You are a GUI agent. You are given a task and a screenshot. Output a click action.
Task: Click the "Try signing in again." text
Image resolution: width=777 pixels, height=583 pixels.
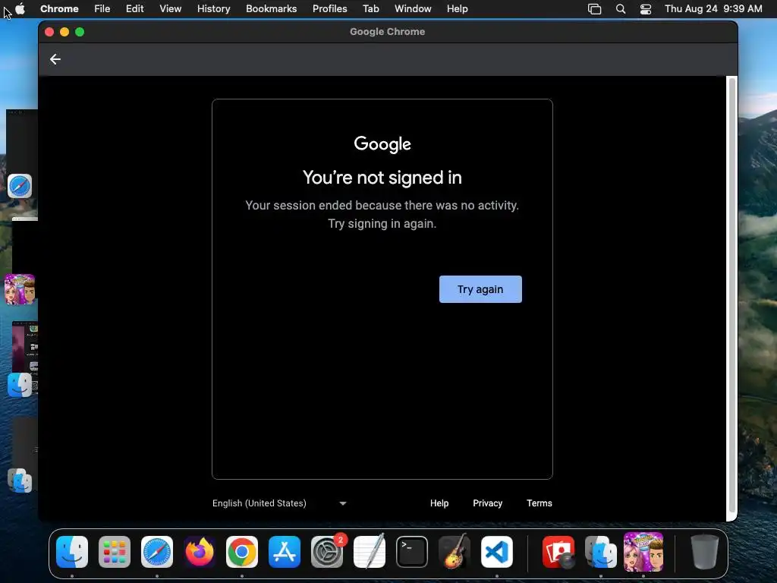pyautogui.click(x=382, y=224)
